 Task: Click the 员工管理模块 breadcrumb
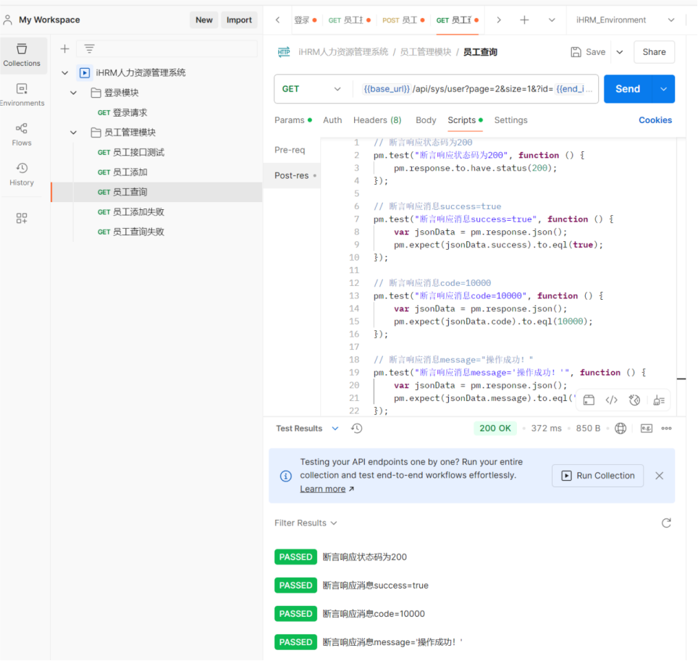coord(426,52)
